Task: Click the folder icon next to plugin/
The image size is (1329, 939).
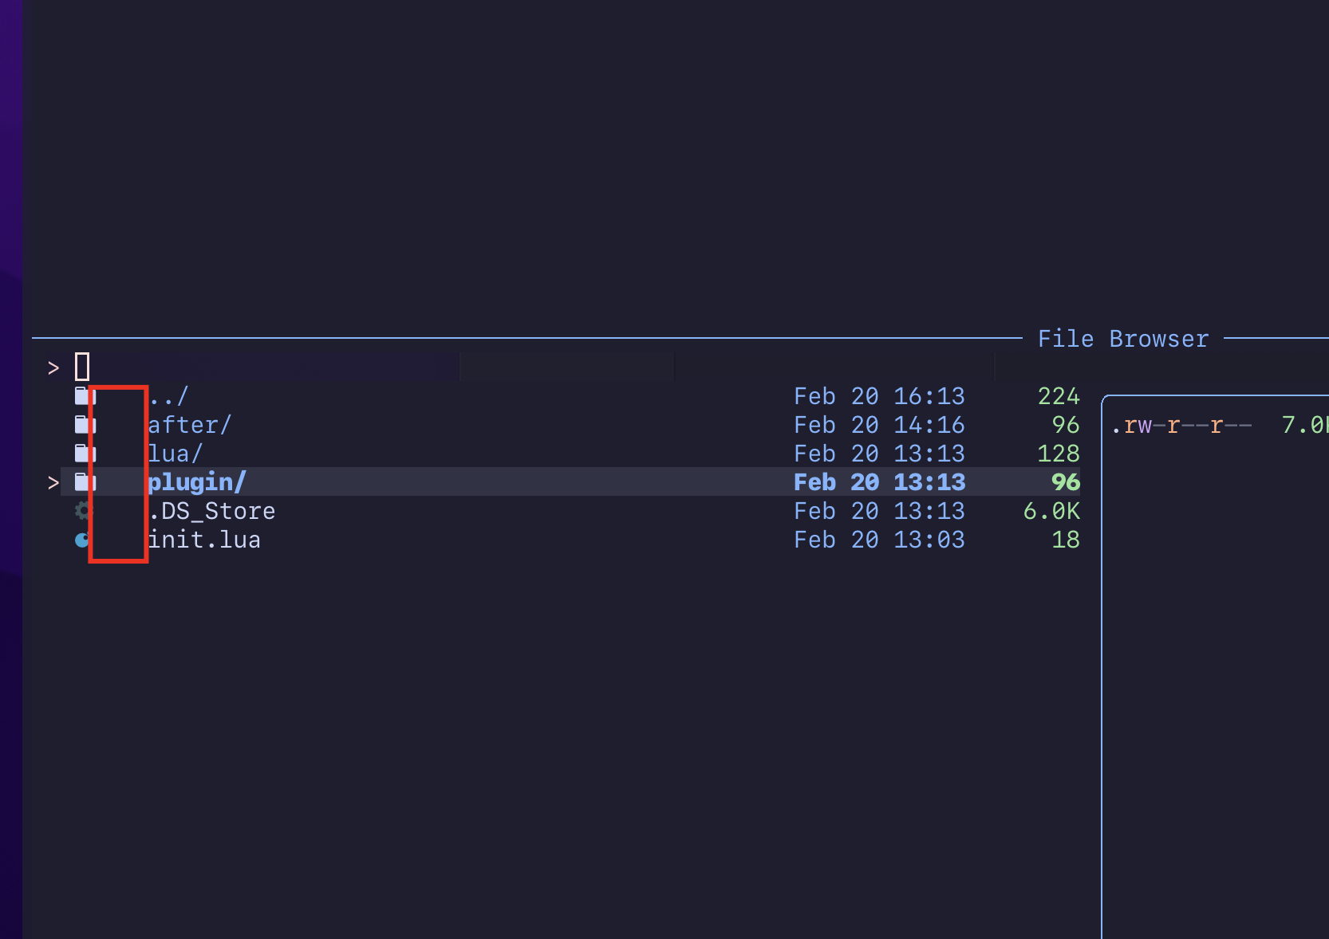Action: point(83,481)
